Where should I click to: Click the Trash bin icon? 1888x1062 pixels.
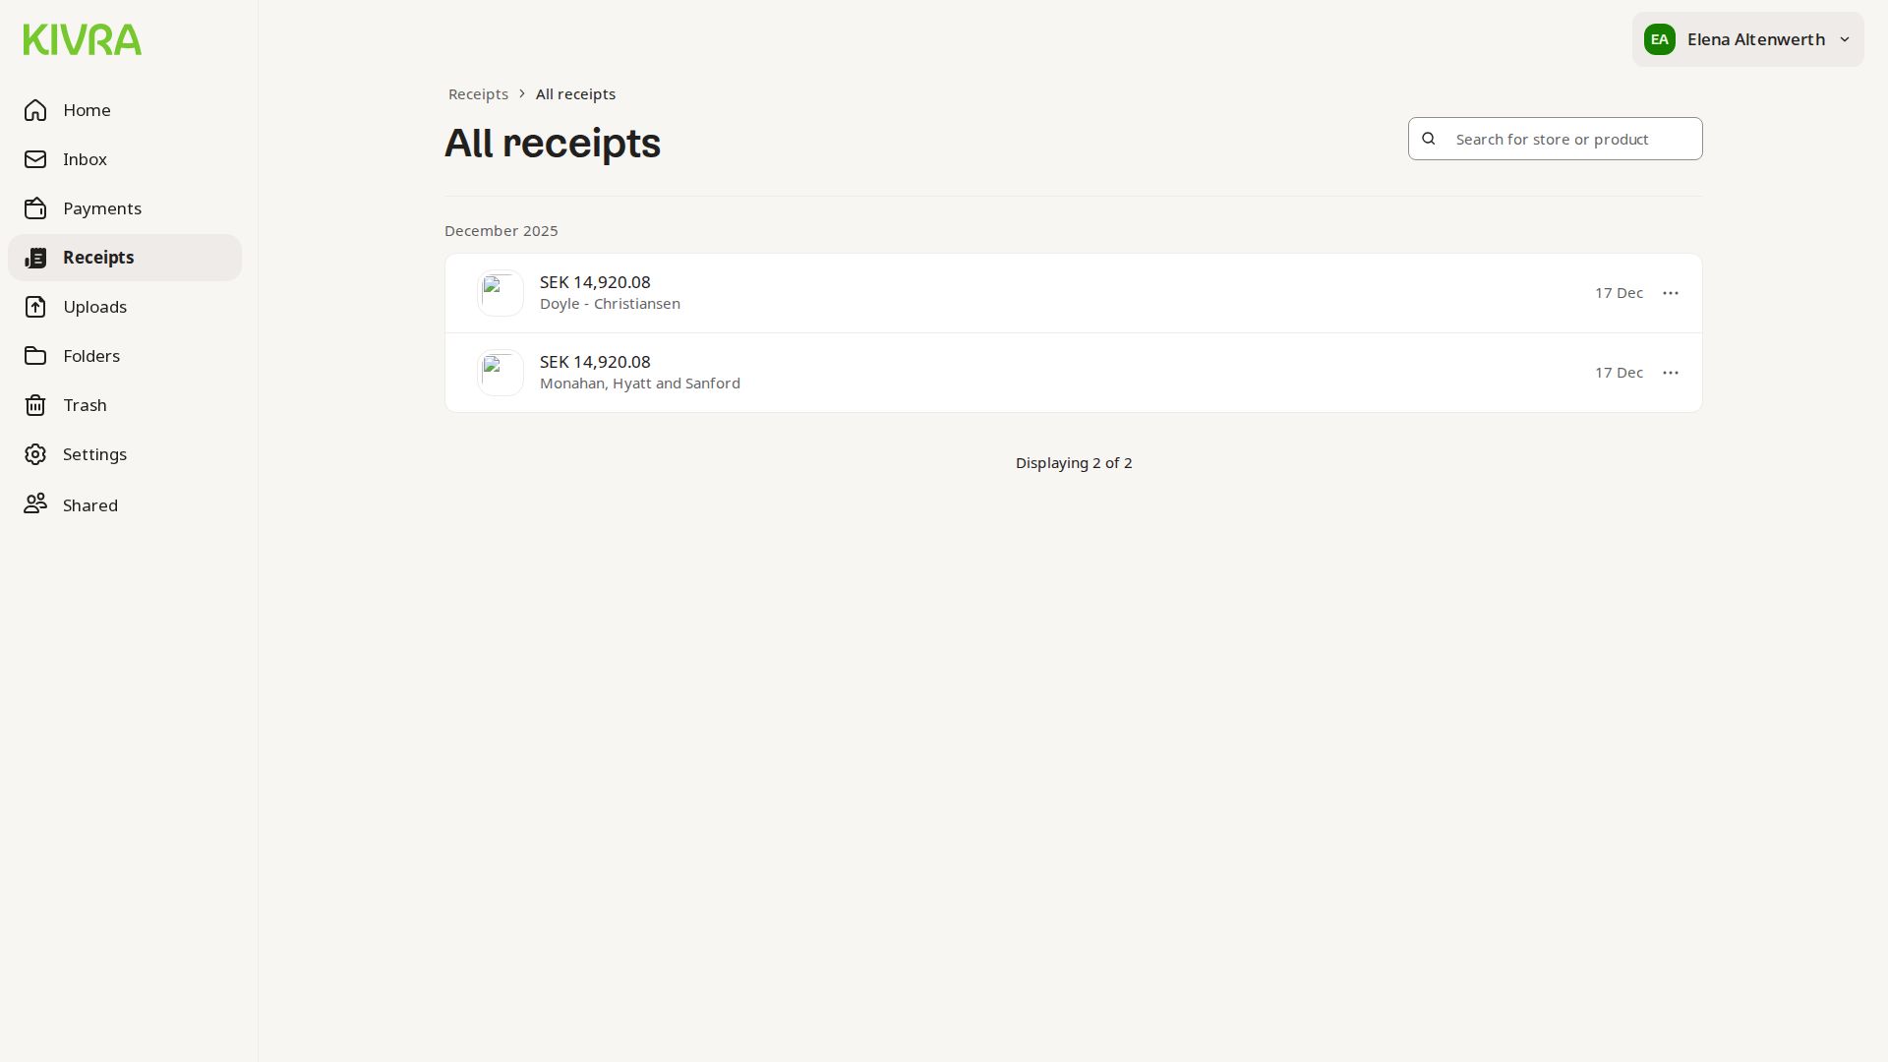[x=35, y=405]
